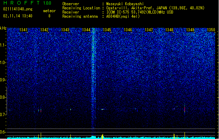Click the version number 1.0.0
The height and width of the screenshot is (139, 219).
tap(47, 3)
